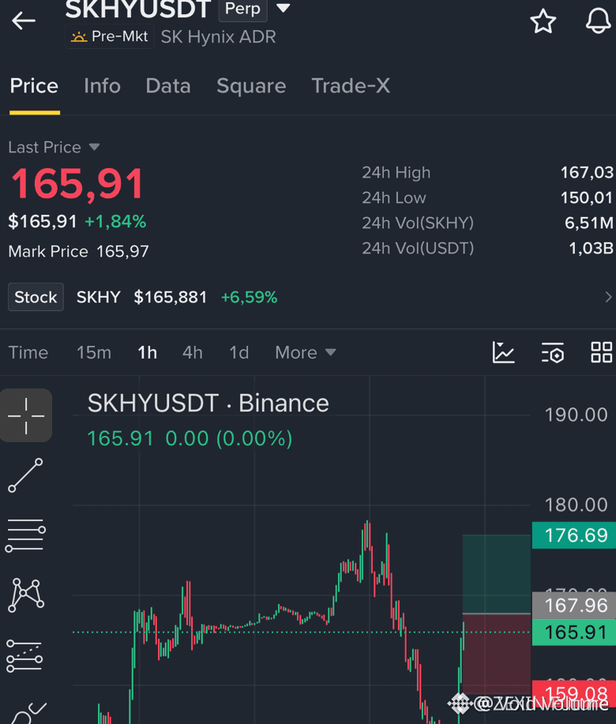Open the multi-chart grid layout icon

click(602, 352)
